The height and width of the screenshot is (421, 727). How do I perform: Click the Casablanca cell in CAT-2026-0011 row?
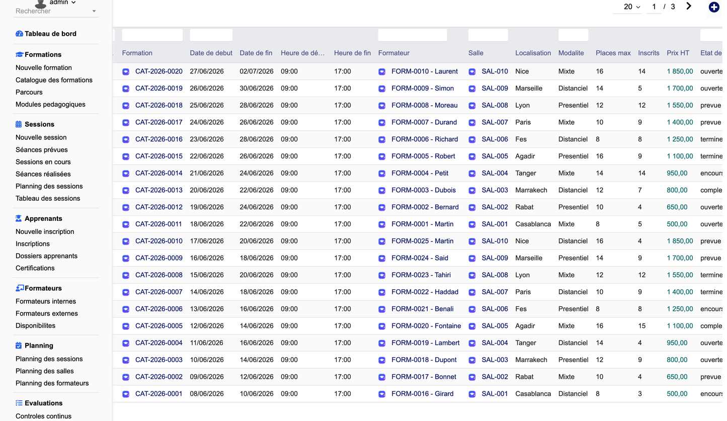coord(533,224)
